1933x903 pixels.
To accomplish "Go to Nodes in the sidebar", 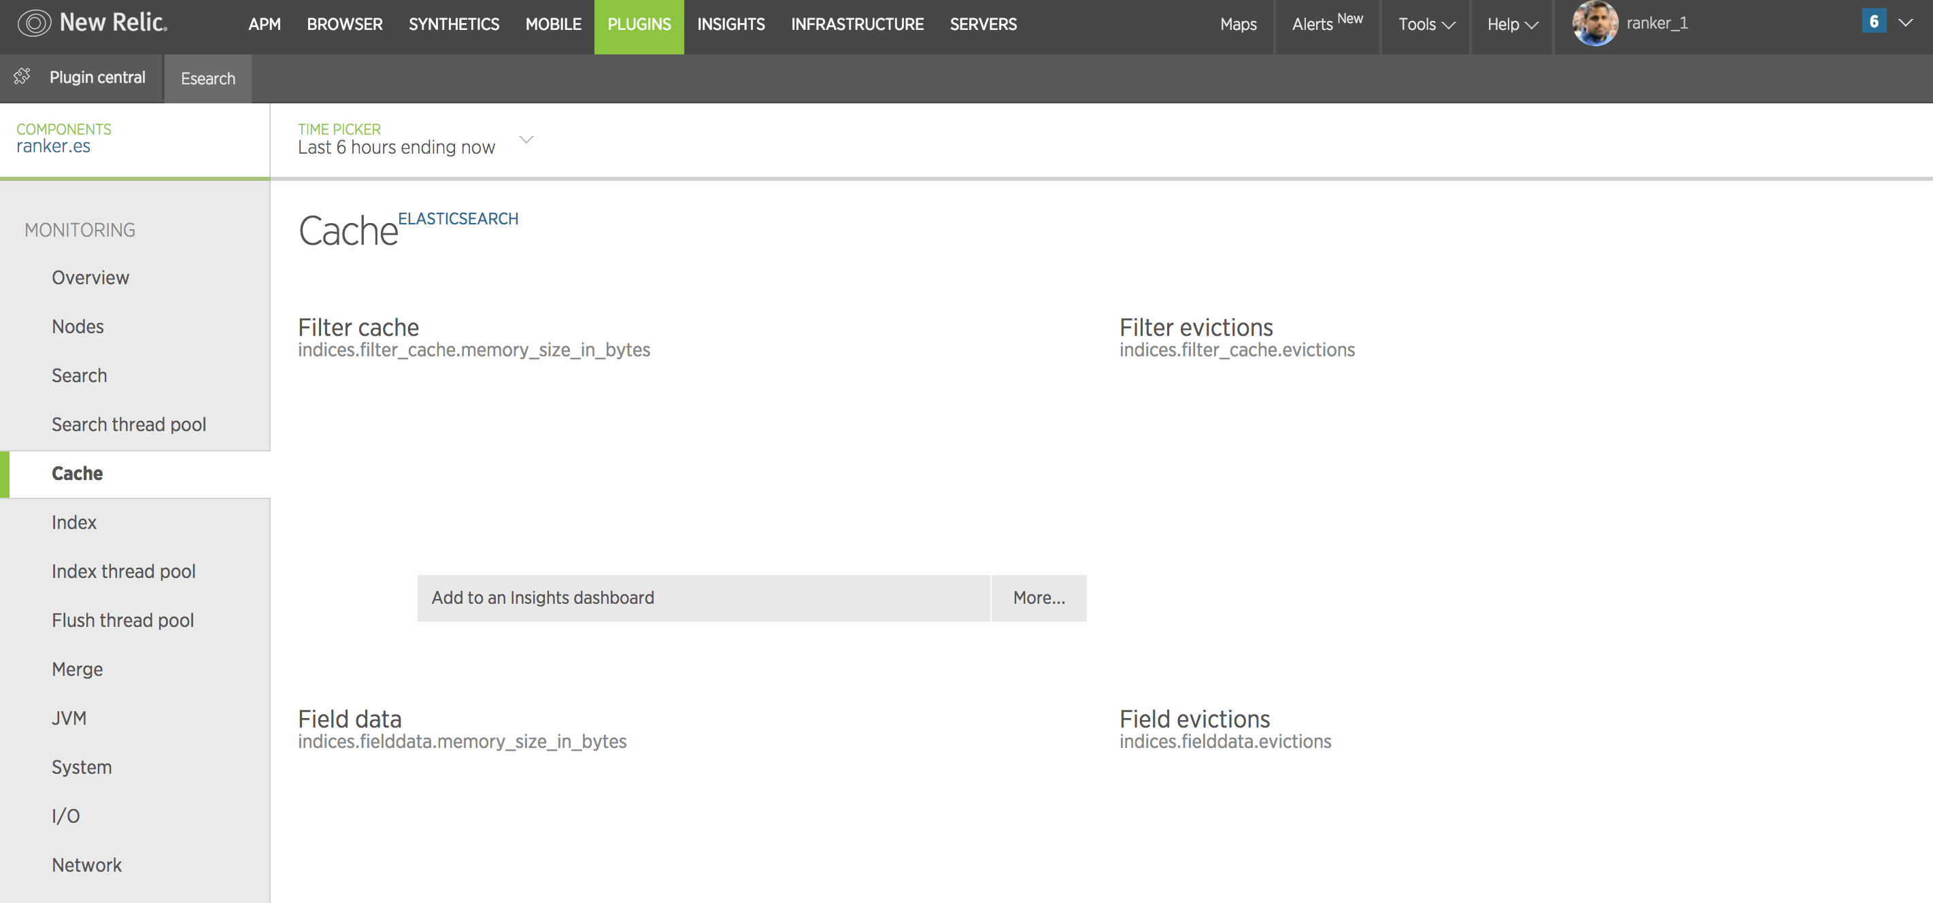I will (x=78, y=326).
